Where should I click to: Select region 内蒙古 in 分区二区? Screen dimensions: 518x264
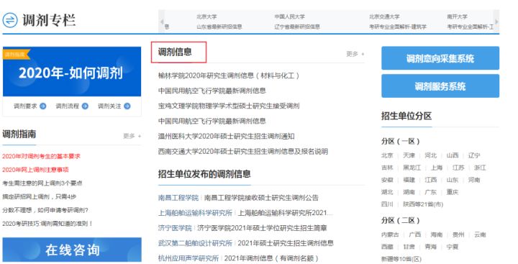point(390,235)
